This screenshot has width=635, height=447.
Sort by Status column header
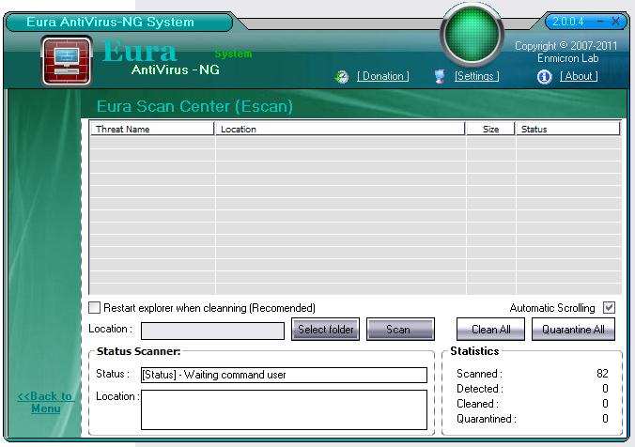click(x=567, y=130)
